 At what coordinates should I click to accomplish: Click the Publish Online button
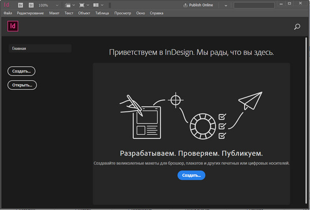(x=199, y=5)
